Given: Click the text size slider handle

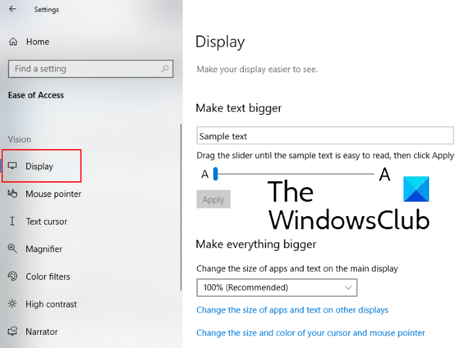Looking at the screenshot, I should (216, 174).
